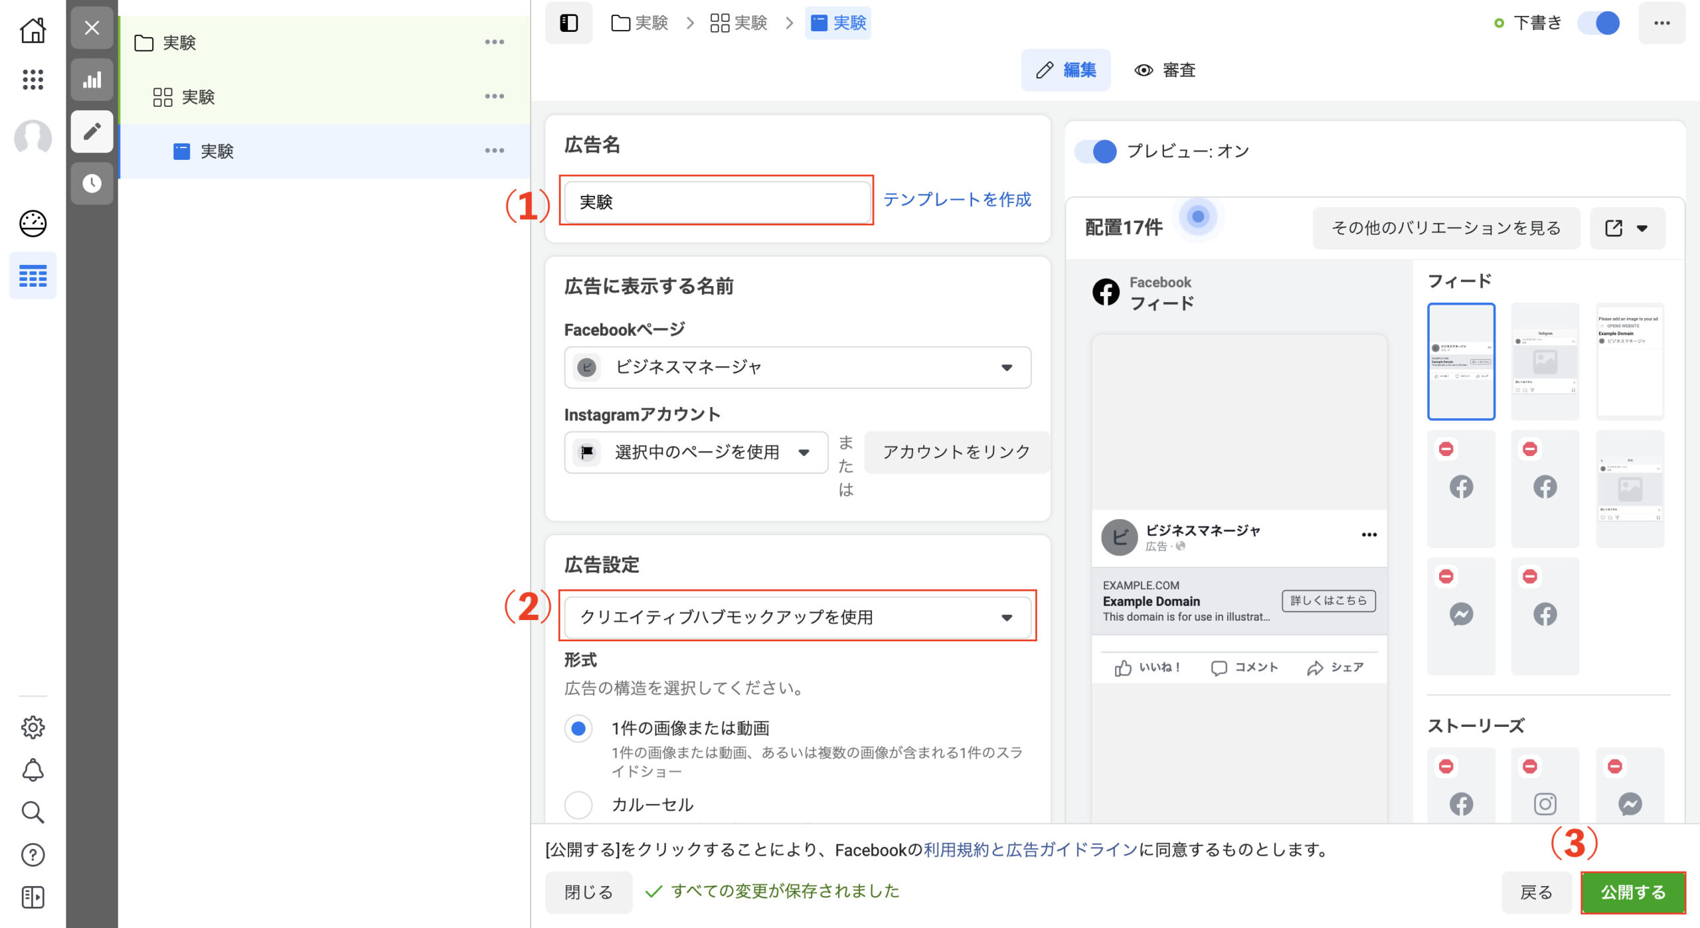The width and height of the screenshot is (1700, 928).
Task: Open the Ads Manager table icon
Action: coord(33,275)
